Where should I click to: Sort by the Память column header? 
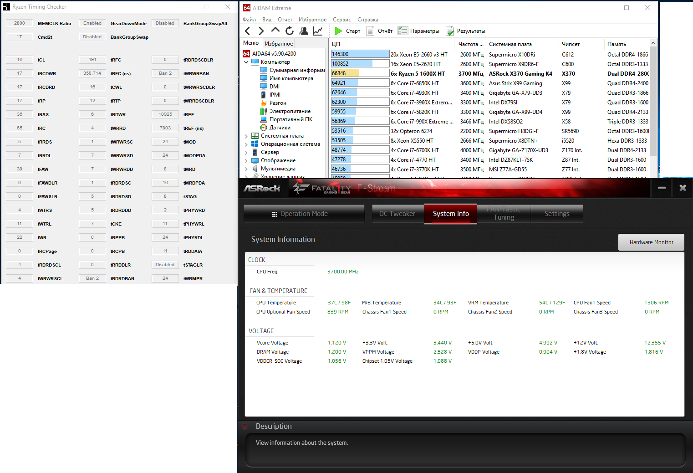tap(627, 44)
